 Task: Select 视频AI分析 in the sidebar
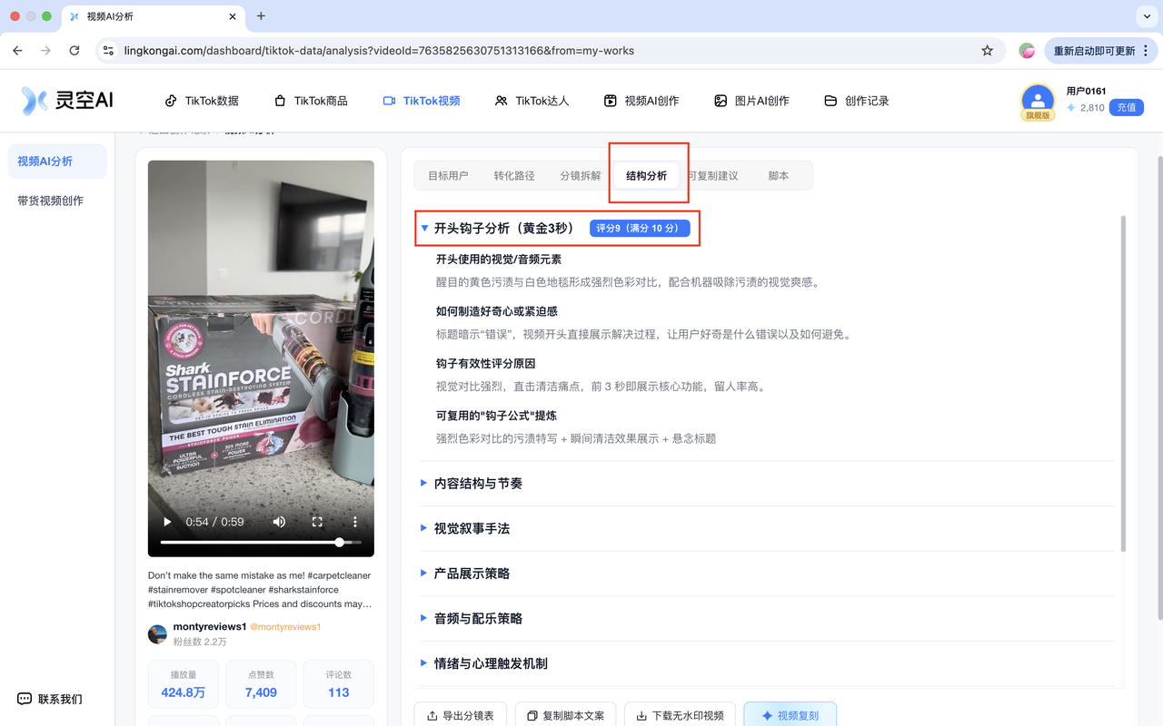coord(57,162)
